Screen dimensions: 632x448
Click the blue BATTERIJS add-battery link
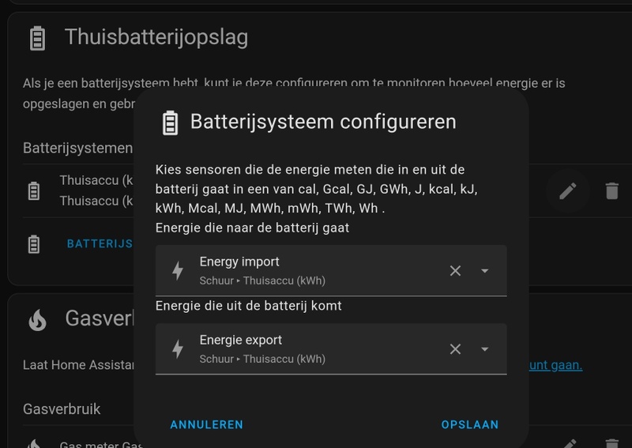coord(100,243)
